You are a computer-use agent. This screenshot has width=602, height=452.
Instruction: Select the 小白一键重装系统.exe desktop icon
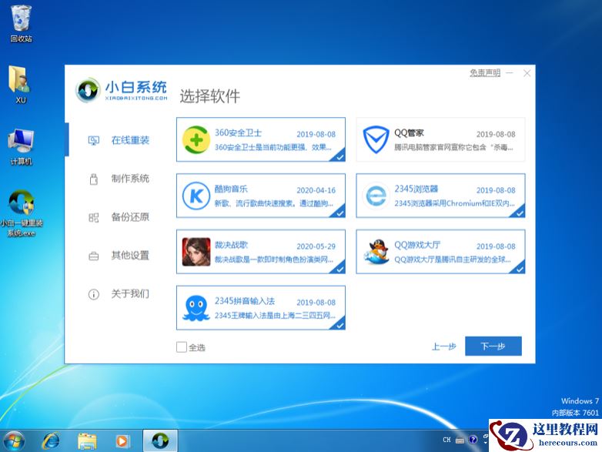(22, 213)
